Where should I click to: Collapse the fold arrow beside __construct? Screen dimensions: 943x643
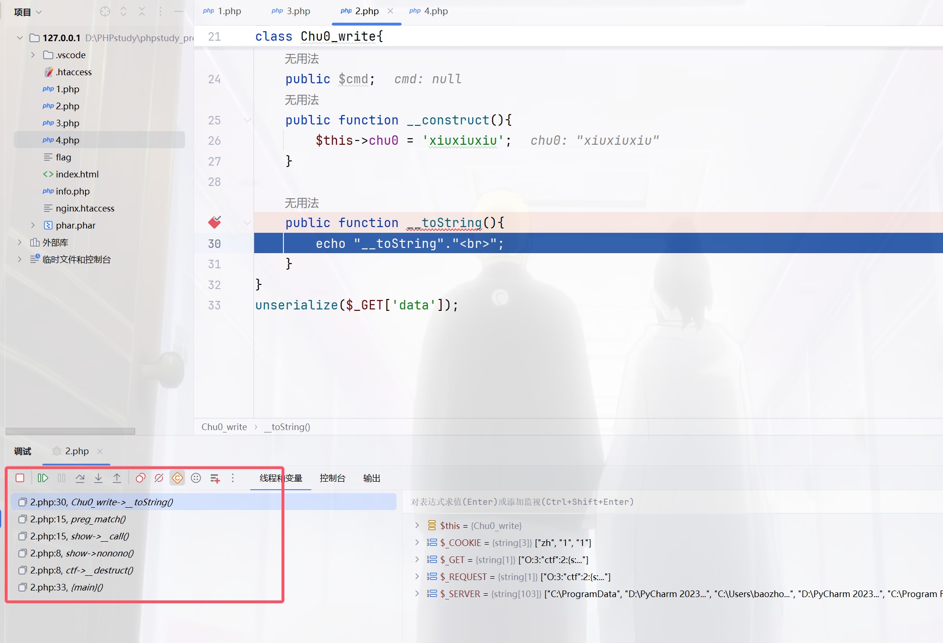pyautogui.click(x=247, y=120)
